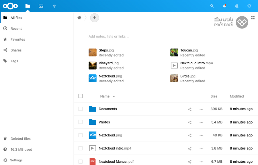Image resolution: width=258 pixels, height=165 pixels.
Task: Expand the new file plus button
Action: (94, 18)
